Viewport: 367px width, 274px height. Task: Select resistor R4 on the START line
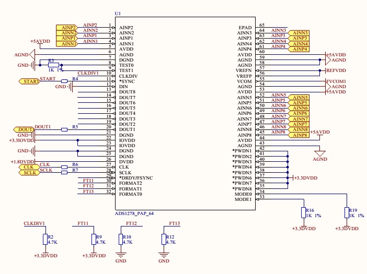click(x=64, y=81)
